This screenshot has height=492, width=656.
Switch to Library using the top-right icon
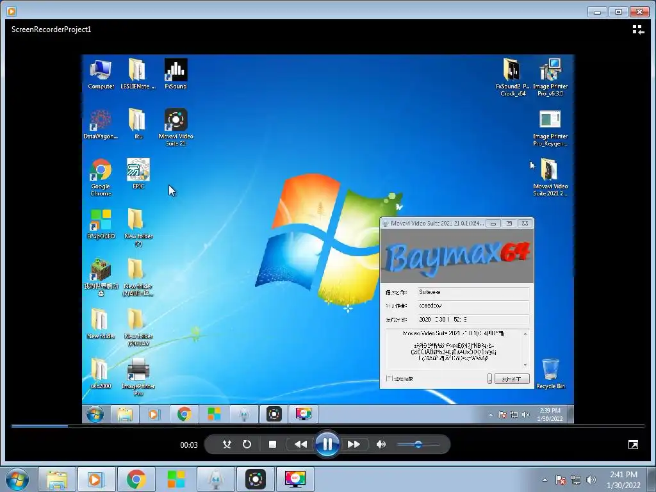tap(638, 29)
